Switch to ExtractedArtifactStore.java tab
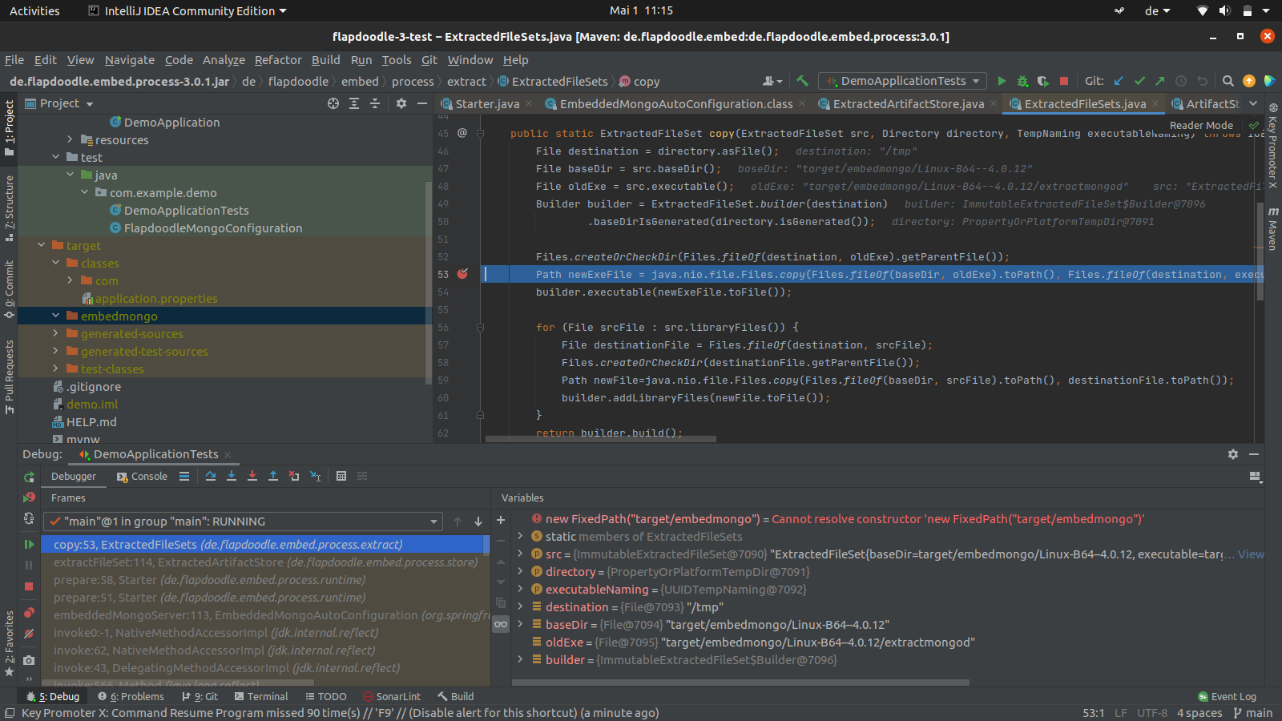Viewport: 1282px width, 721px height. [908, 104]
